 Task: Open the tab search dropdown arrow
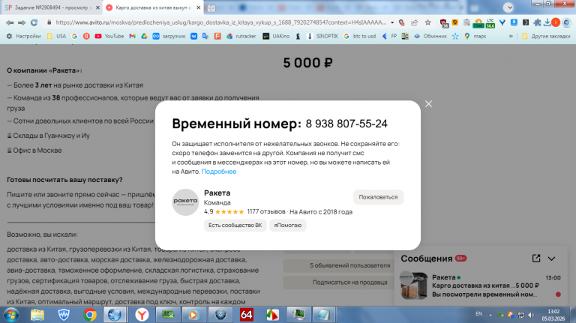(x=508, y=7)
